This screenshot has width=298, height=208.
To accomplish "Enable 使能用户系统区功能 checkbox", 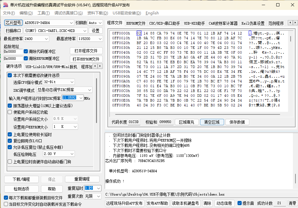I will click(10, 112).
